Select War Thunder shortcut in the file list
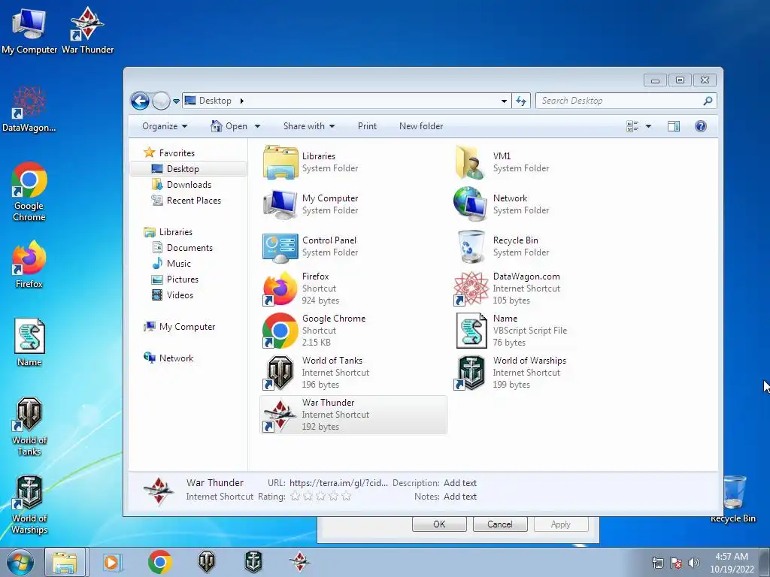 click(353, 415)
